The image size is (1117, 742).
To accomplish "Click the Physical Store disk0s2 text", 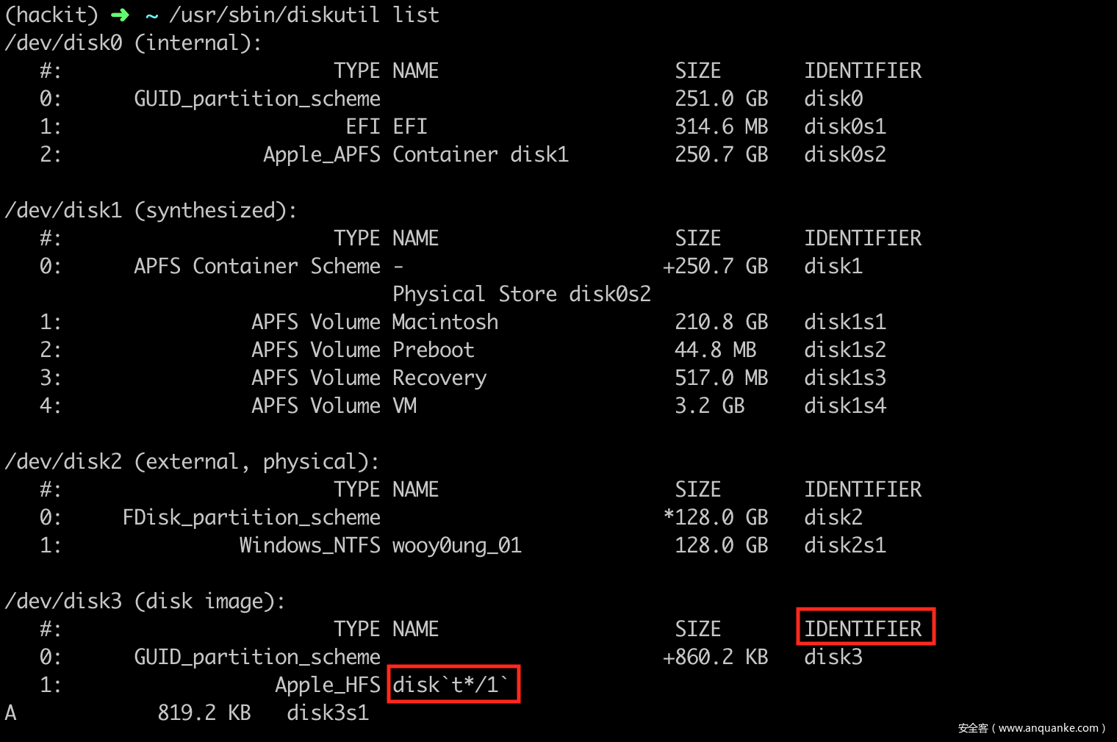I will [x=521, y=294].
